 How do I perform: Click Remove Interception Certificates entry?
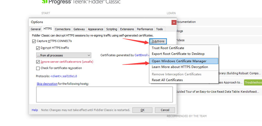click(177, 74)
